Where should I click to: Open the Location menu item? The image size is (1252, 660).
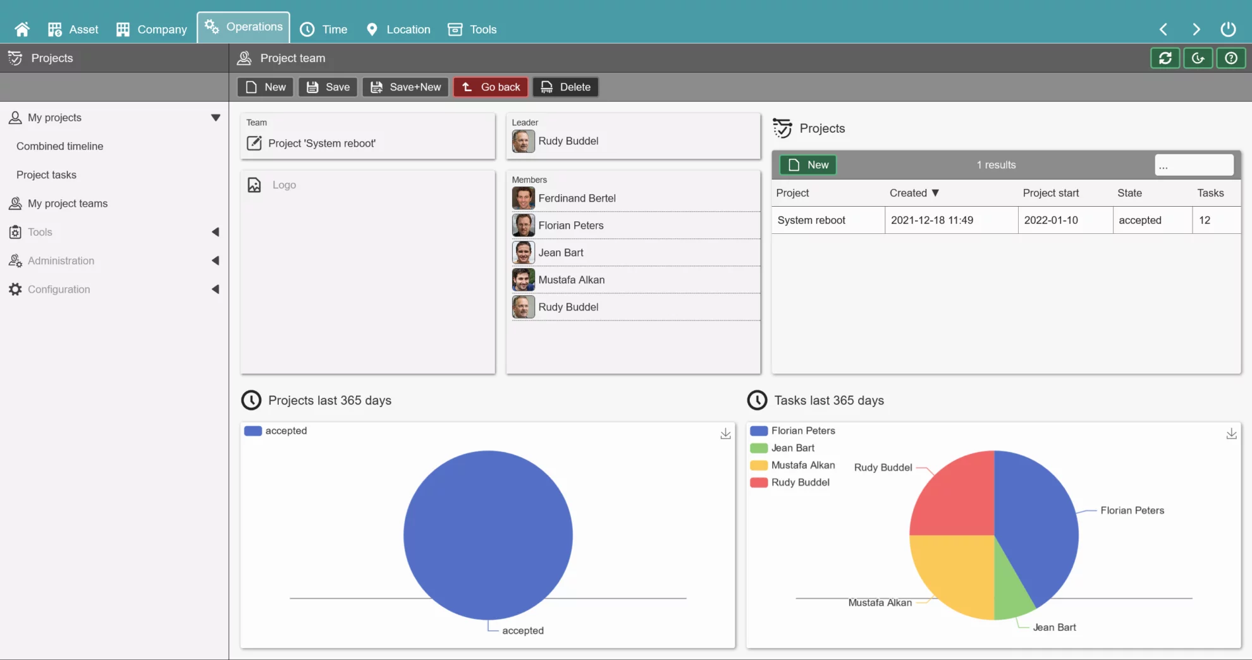(398, 29)
